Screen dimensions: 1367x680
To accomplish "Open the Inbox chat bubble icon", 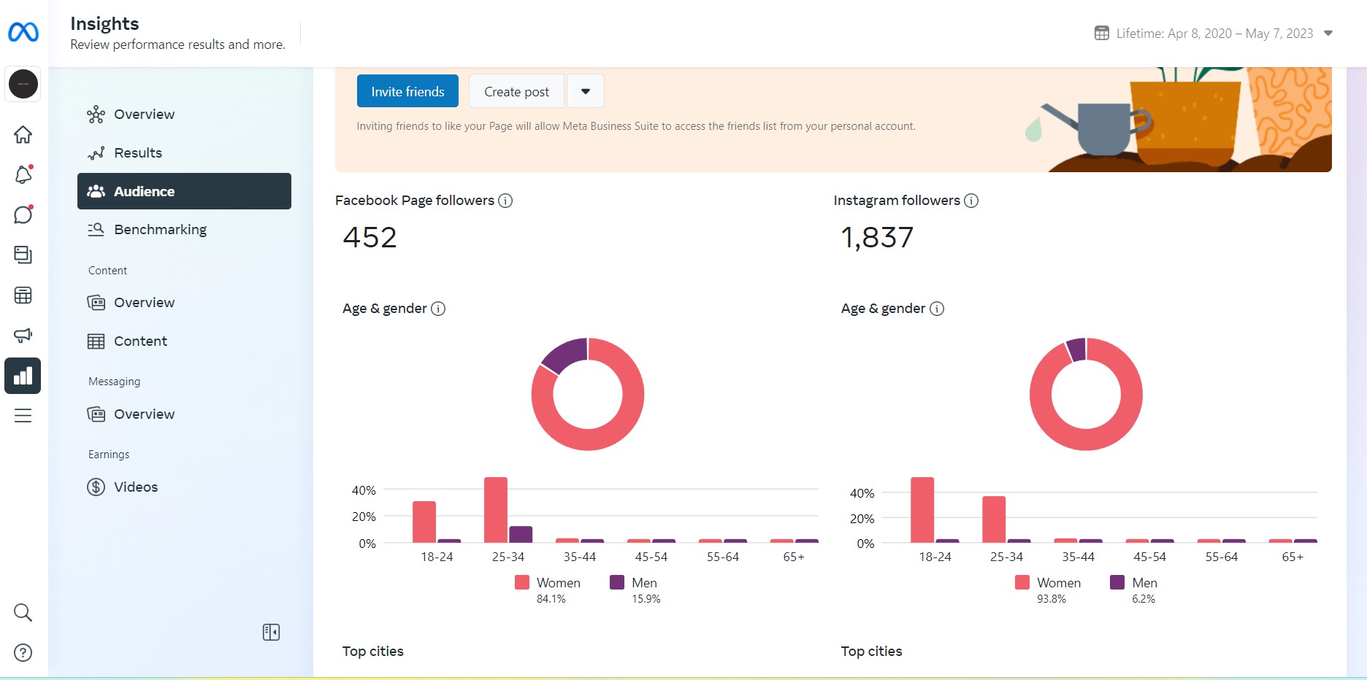I will [23, 215].
